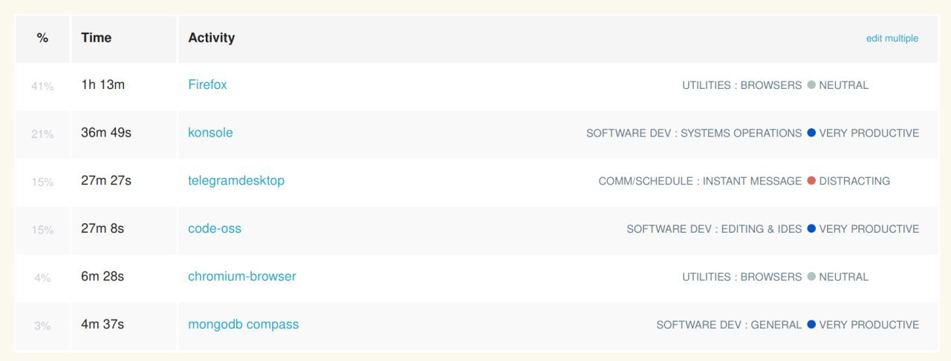Click the blue productivity dot for mongodb compass
The height and width of the screenshot is (361, 951).
point(811,324)
